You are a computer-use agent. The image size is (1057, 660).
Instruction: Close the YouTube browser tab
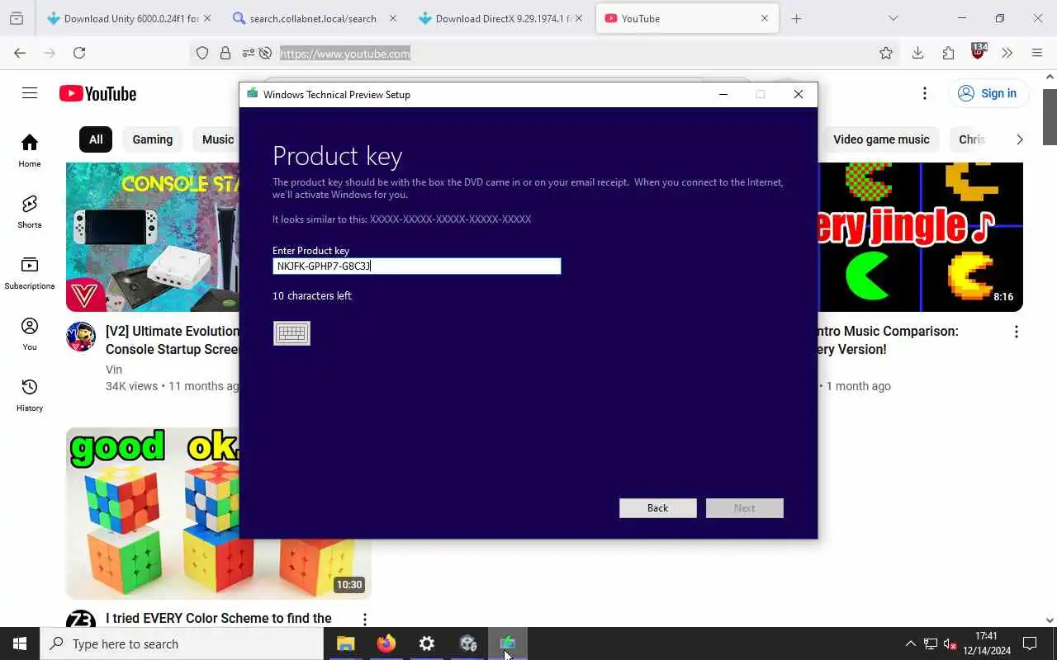click(764, 18)
